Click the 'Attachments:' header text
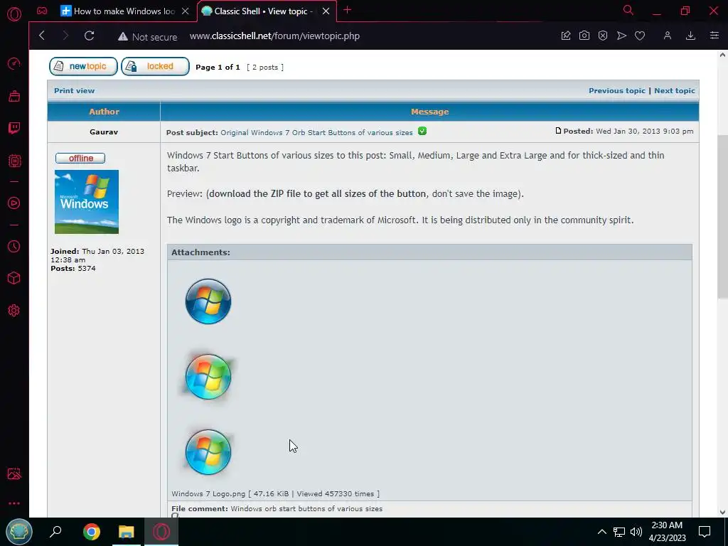The image size is (728, 546). pyautogui.click(x=200, y=252)
